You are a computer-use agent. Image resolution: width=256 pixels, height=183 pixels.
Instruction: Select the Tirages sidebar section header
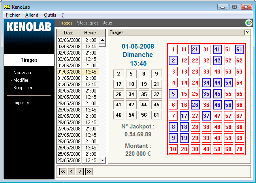(x=29, y=60)
